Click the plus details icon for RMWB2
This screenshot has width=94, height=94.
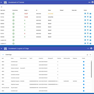pyautogui.click(x=85, y=14)
